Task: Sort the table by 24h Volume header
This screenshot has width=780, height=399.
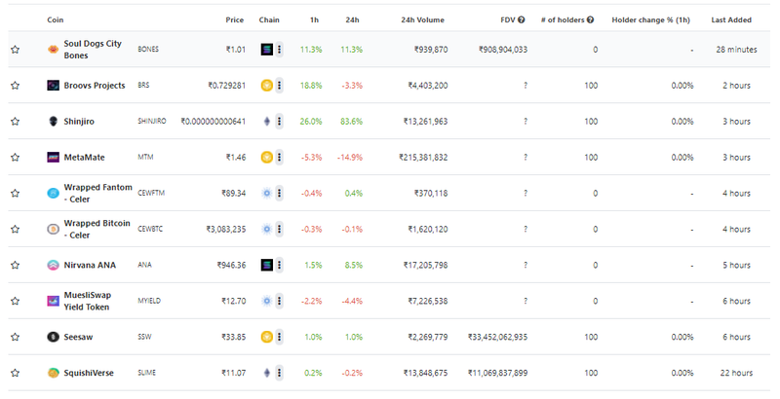Action: [423, 19]
